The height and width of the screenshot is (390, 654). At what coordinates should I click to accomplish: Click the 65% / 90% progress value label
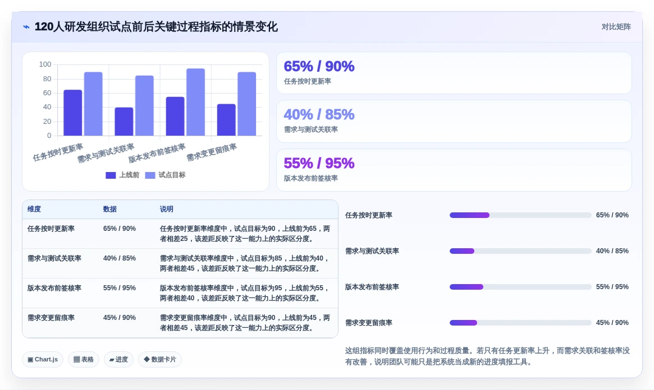[x=612, y=215]
